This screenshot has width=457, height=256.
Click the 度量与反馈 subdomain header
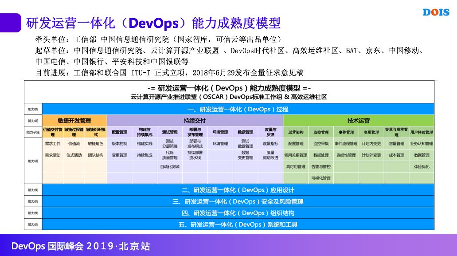click(270, 132)
